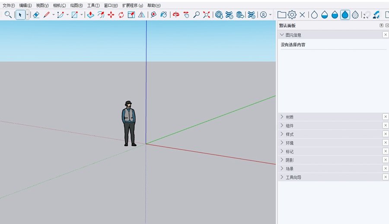This screenshot has height=224, width=389.
Task: Expand the 阴影 panel
Action: [x=282, y=160]
